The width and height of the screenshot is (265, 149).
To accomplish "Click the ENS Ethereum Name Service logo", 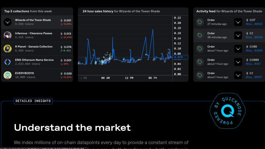I will pos(7,62).
